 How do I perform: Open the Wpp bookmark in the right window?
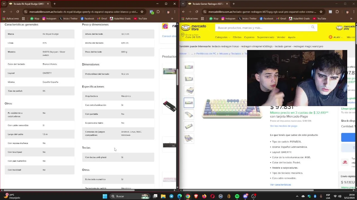pos(214,19)
